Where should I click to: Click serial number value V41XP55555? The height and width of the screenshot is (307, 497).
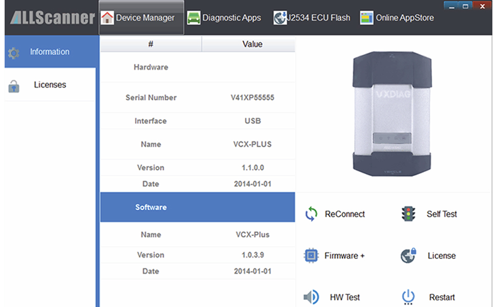(x=252, y=98)
